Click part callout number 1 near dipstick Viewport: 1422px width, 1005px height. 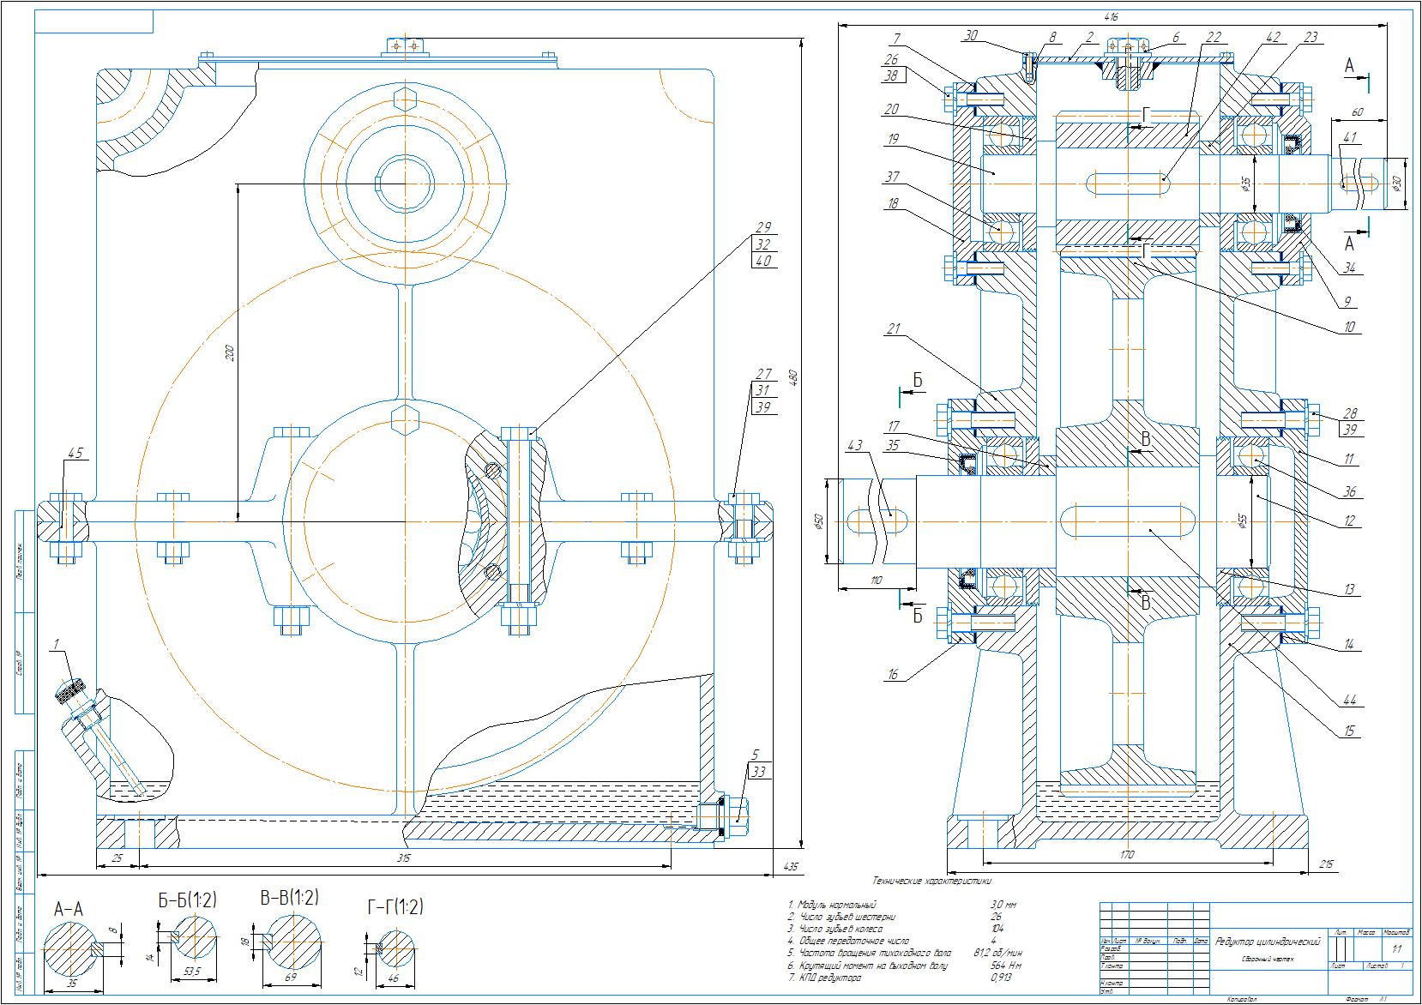coord(56,643)
